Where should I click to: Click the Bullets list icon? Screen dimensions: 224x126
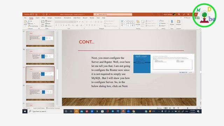pyautogui.click(x=87, y=22)
